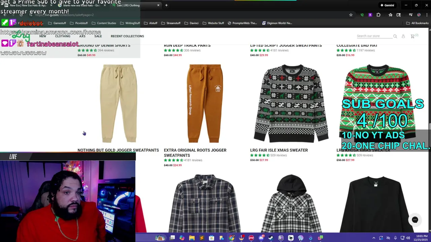This screenshot has width=431, height=242.
Task: Open Microsoft Store from the taskbar
Action: (x=211, y=238)
